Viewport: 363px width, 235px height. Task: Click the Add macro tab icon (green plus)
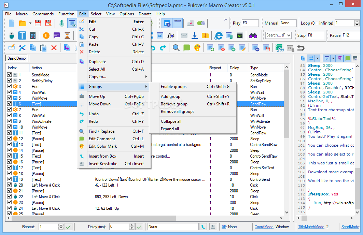(x=210, y=48)
